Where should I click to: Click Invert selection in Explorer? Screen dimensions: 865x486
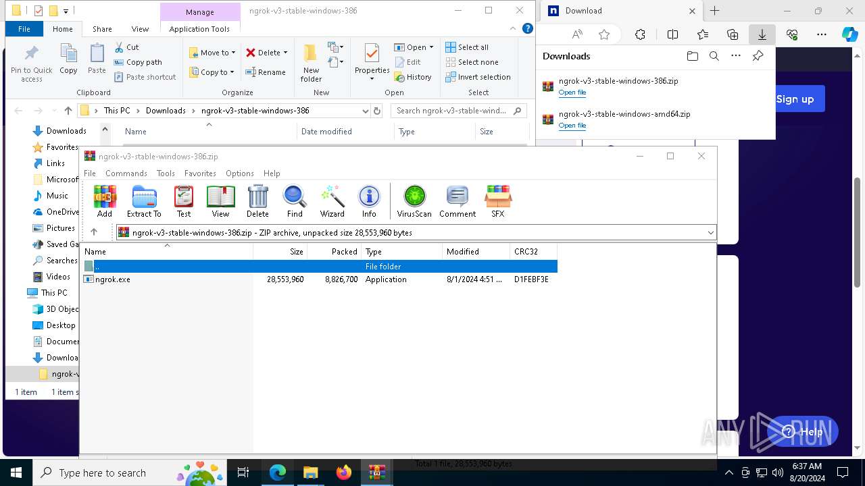[478, 77]
